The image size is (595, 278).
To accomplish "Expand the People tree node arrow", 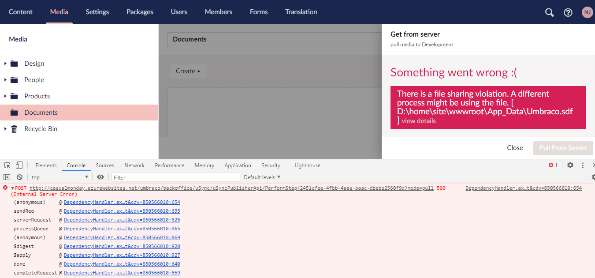I will click(x=5, y=80).
